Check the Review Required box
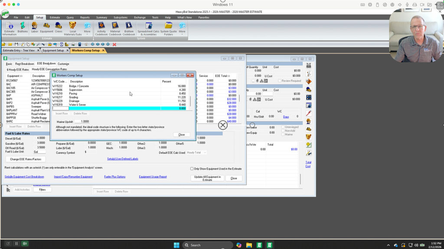Image resolution: width=444 pixels, height=249 pixels. coord(280,81)
